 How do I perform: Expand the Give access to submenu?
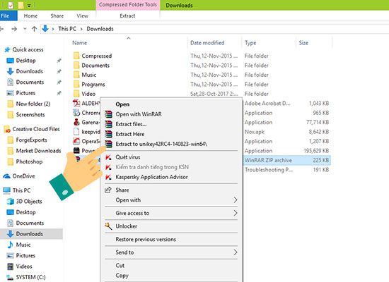click(171, 213)
